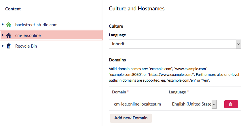Image resolution: width=243 pixels, height=126 pixels.
Task: Click the domain field containing cm-lee.online.localtest
Action: 137,104
